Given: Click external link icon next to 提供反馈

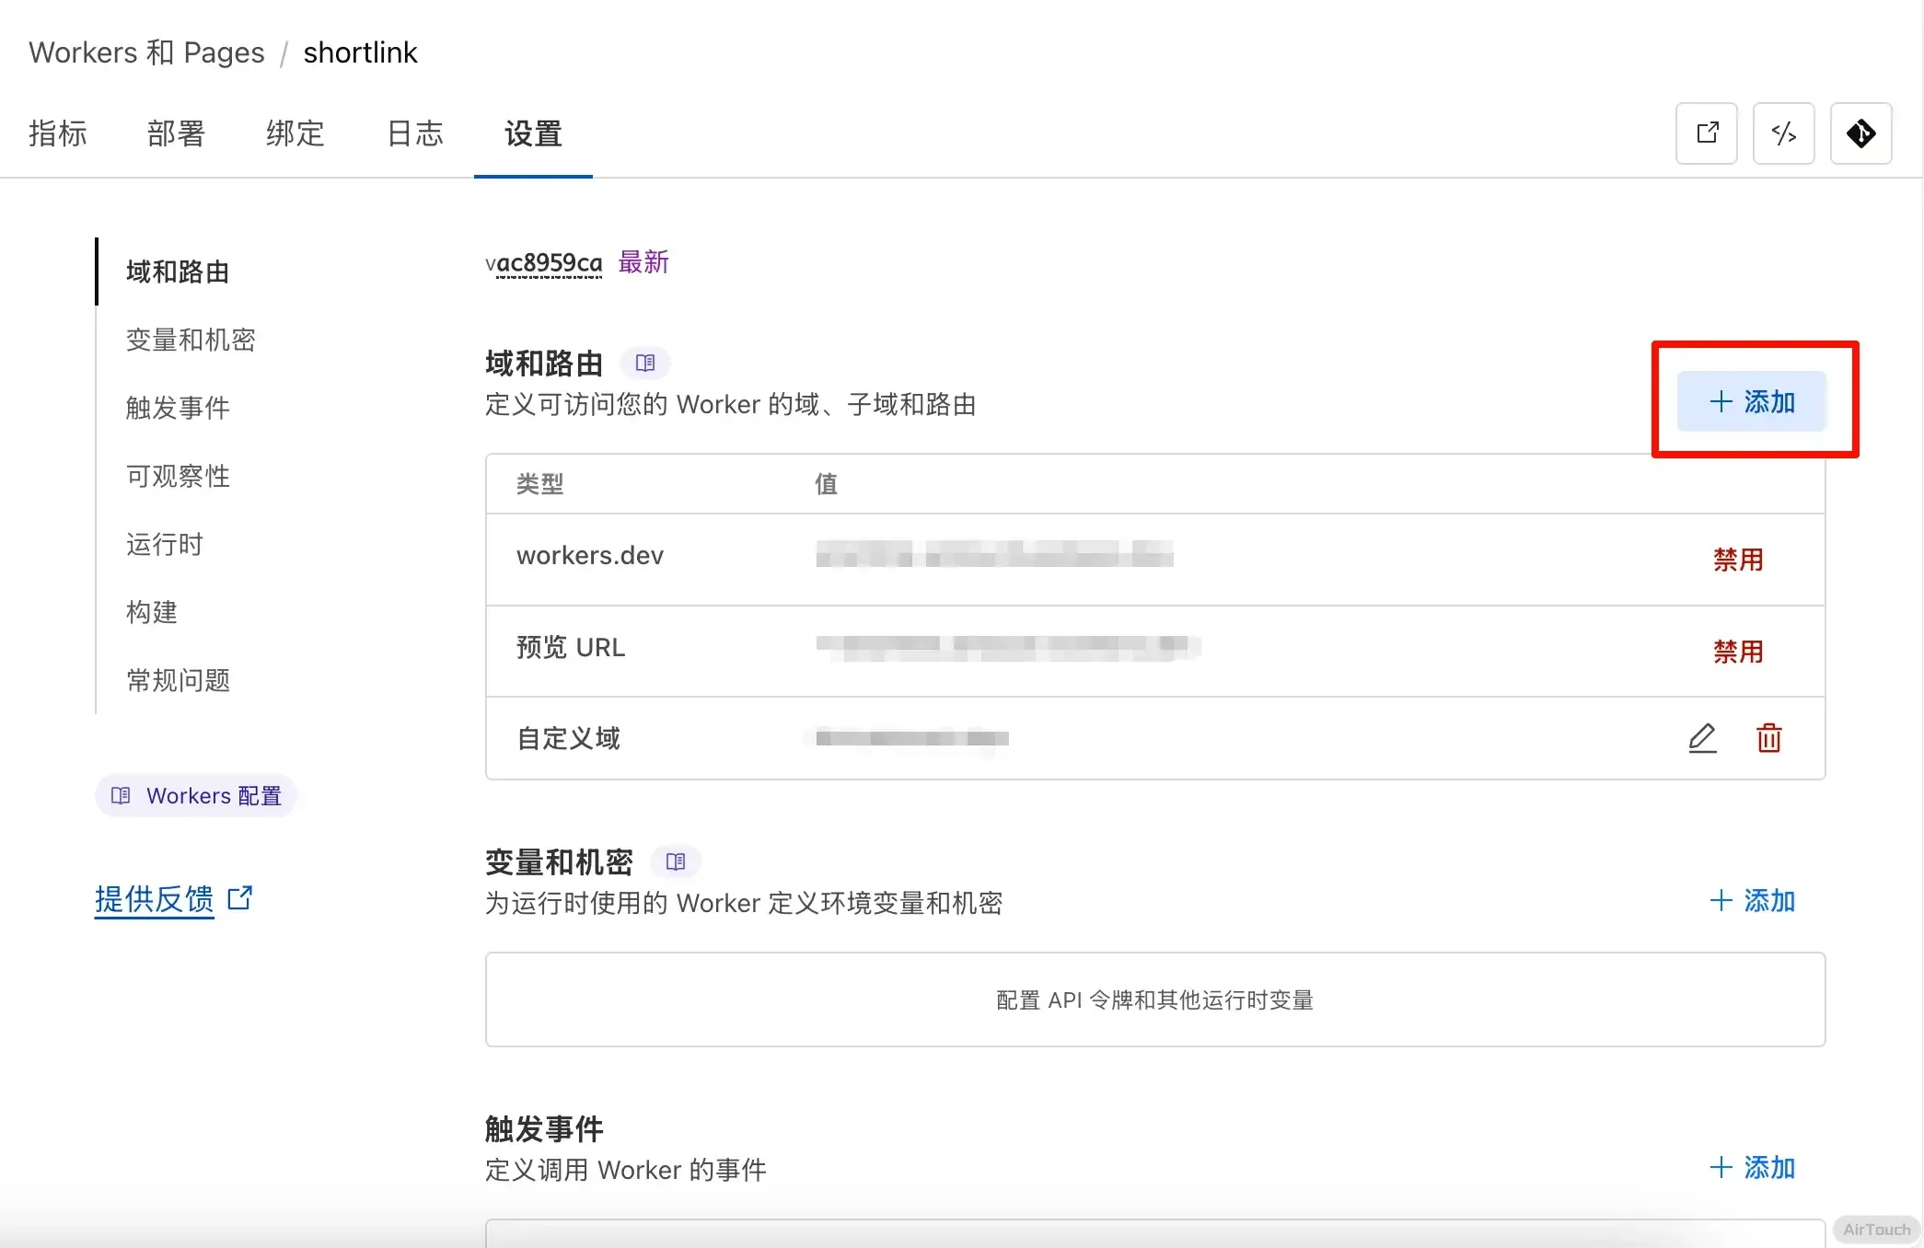Looking at the screenshot, I should 240,897.
